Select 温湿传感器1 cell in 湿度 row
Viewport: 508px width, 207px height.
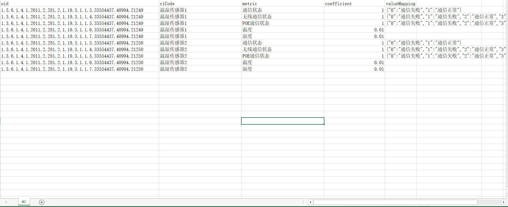coord(200,36)
